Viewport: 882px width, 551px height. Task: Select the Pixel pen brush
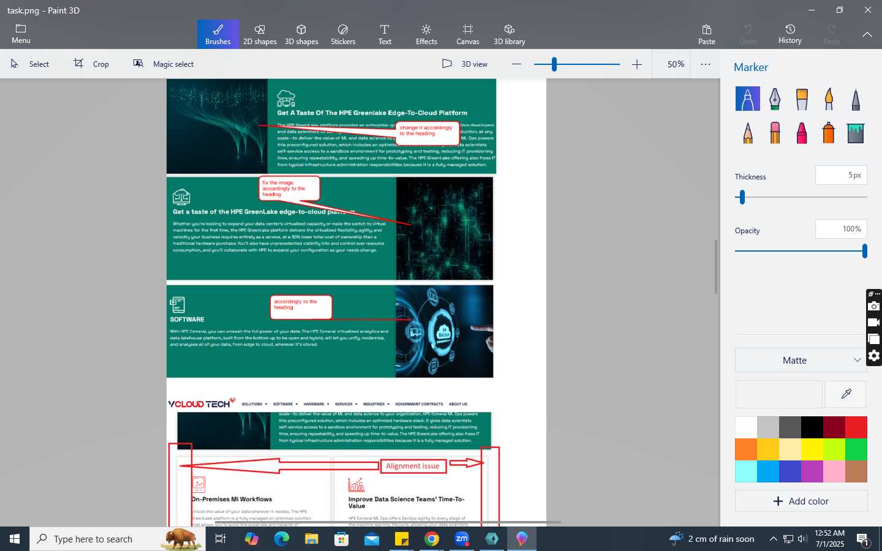(856, 99)
